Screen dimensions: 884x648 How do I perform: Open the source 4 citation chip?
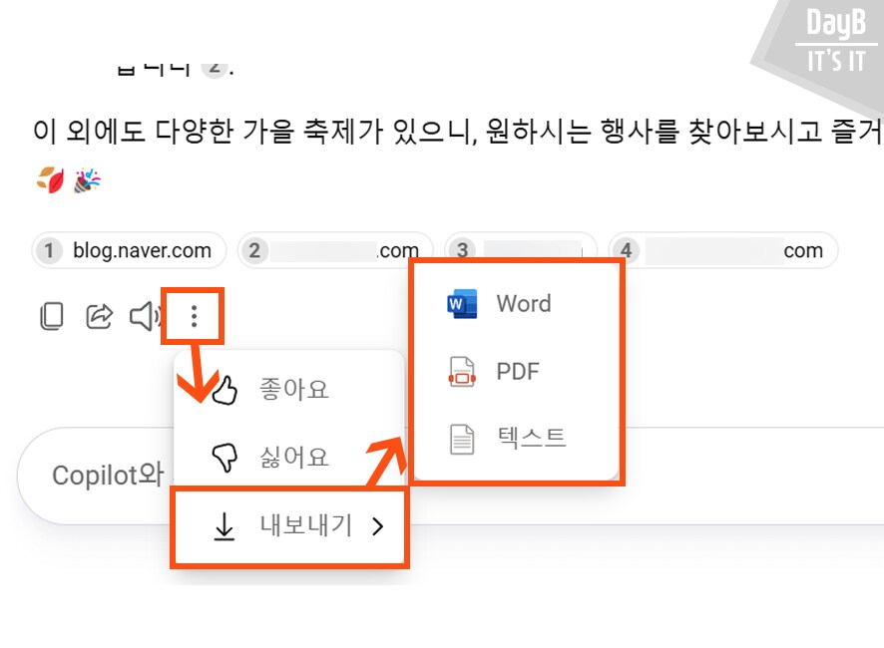coord(723,250)
